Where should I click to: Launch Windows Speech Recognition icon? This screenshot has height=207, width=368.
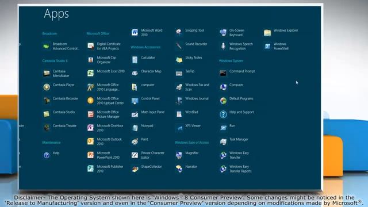223,46
